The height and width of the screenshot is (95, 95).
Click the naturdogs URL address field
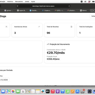(x=43, y=6)
